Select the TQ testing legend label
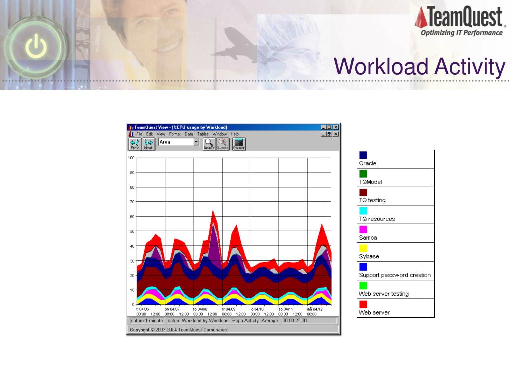Image resolution: width=511 pixels, height=383 pixels. tap(372, 200)
